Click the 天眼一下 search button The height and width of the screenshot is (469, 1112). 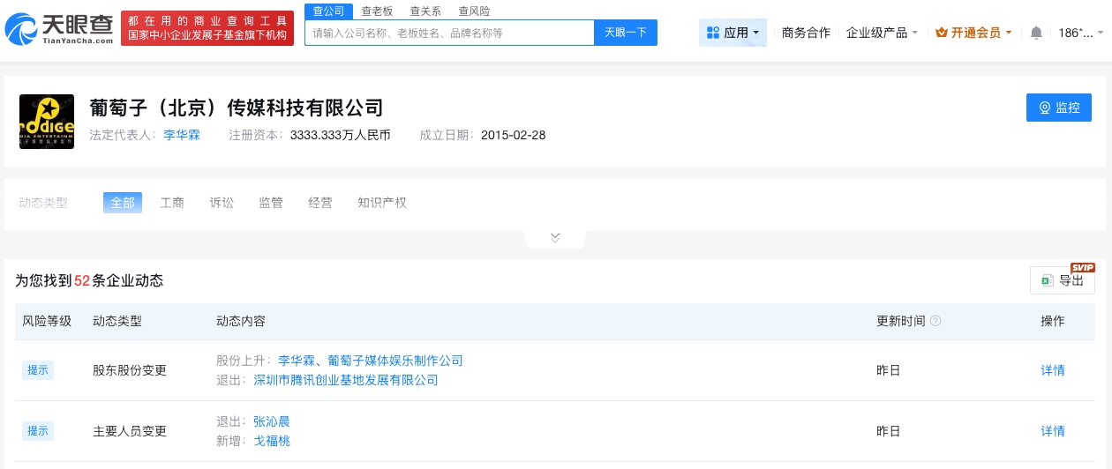[626, 33]
